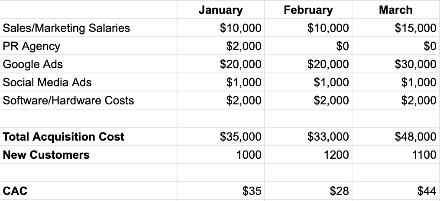
Task: Click March total cost $48,000 cell
Action: [x=415, y=137]
